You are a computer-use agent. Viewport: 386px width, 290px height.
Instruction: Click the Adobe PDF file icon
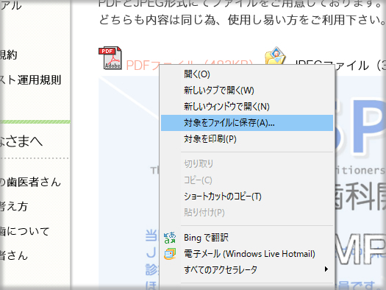[x=110, y=58]
